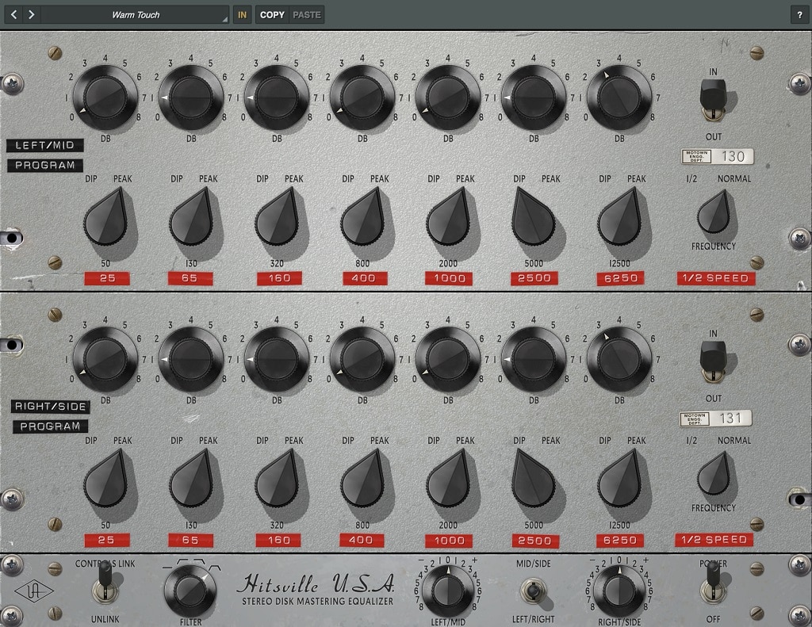Adjust Left/Mid 400 Hz DB gain knob
The image size is (812, 627).
362,97
